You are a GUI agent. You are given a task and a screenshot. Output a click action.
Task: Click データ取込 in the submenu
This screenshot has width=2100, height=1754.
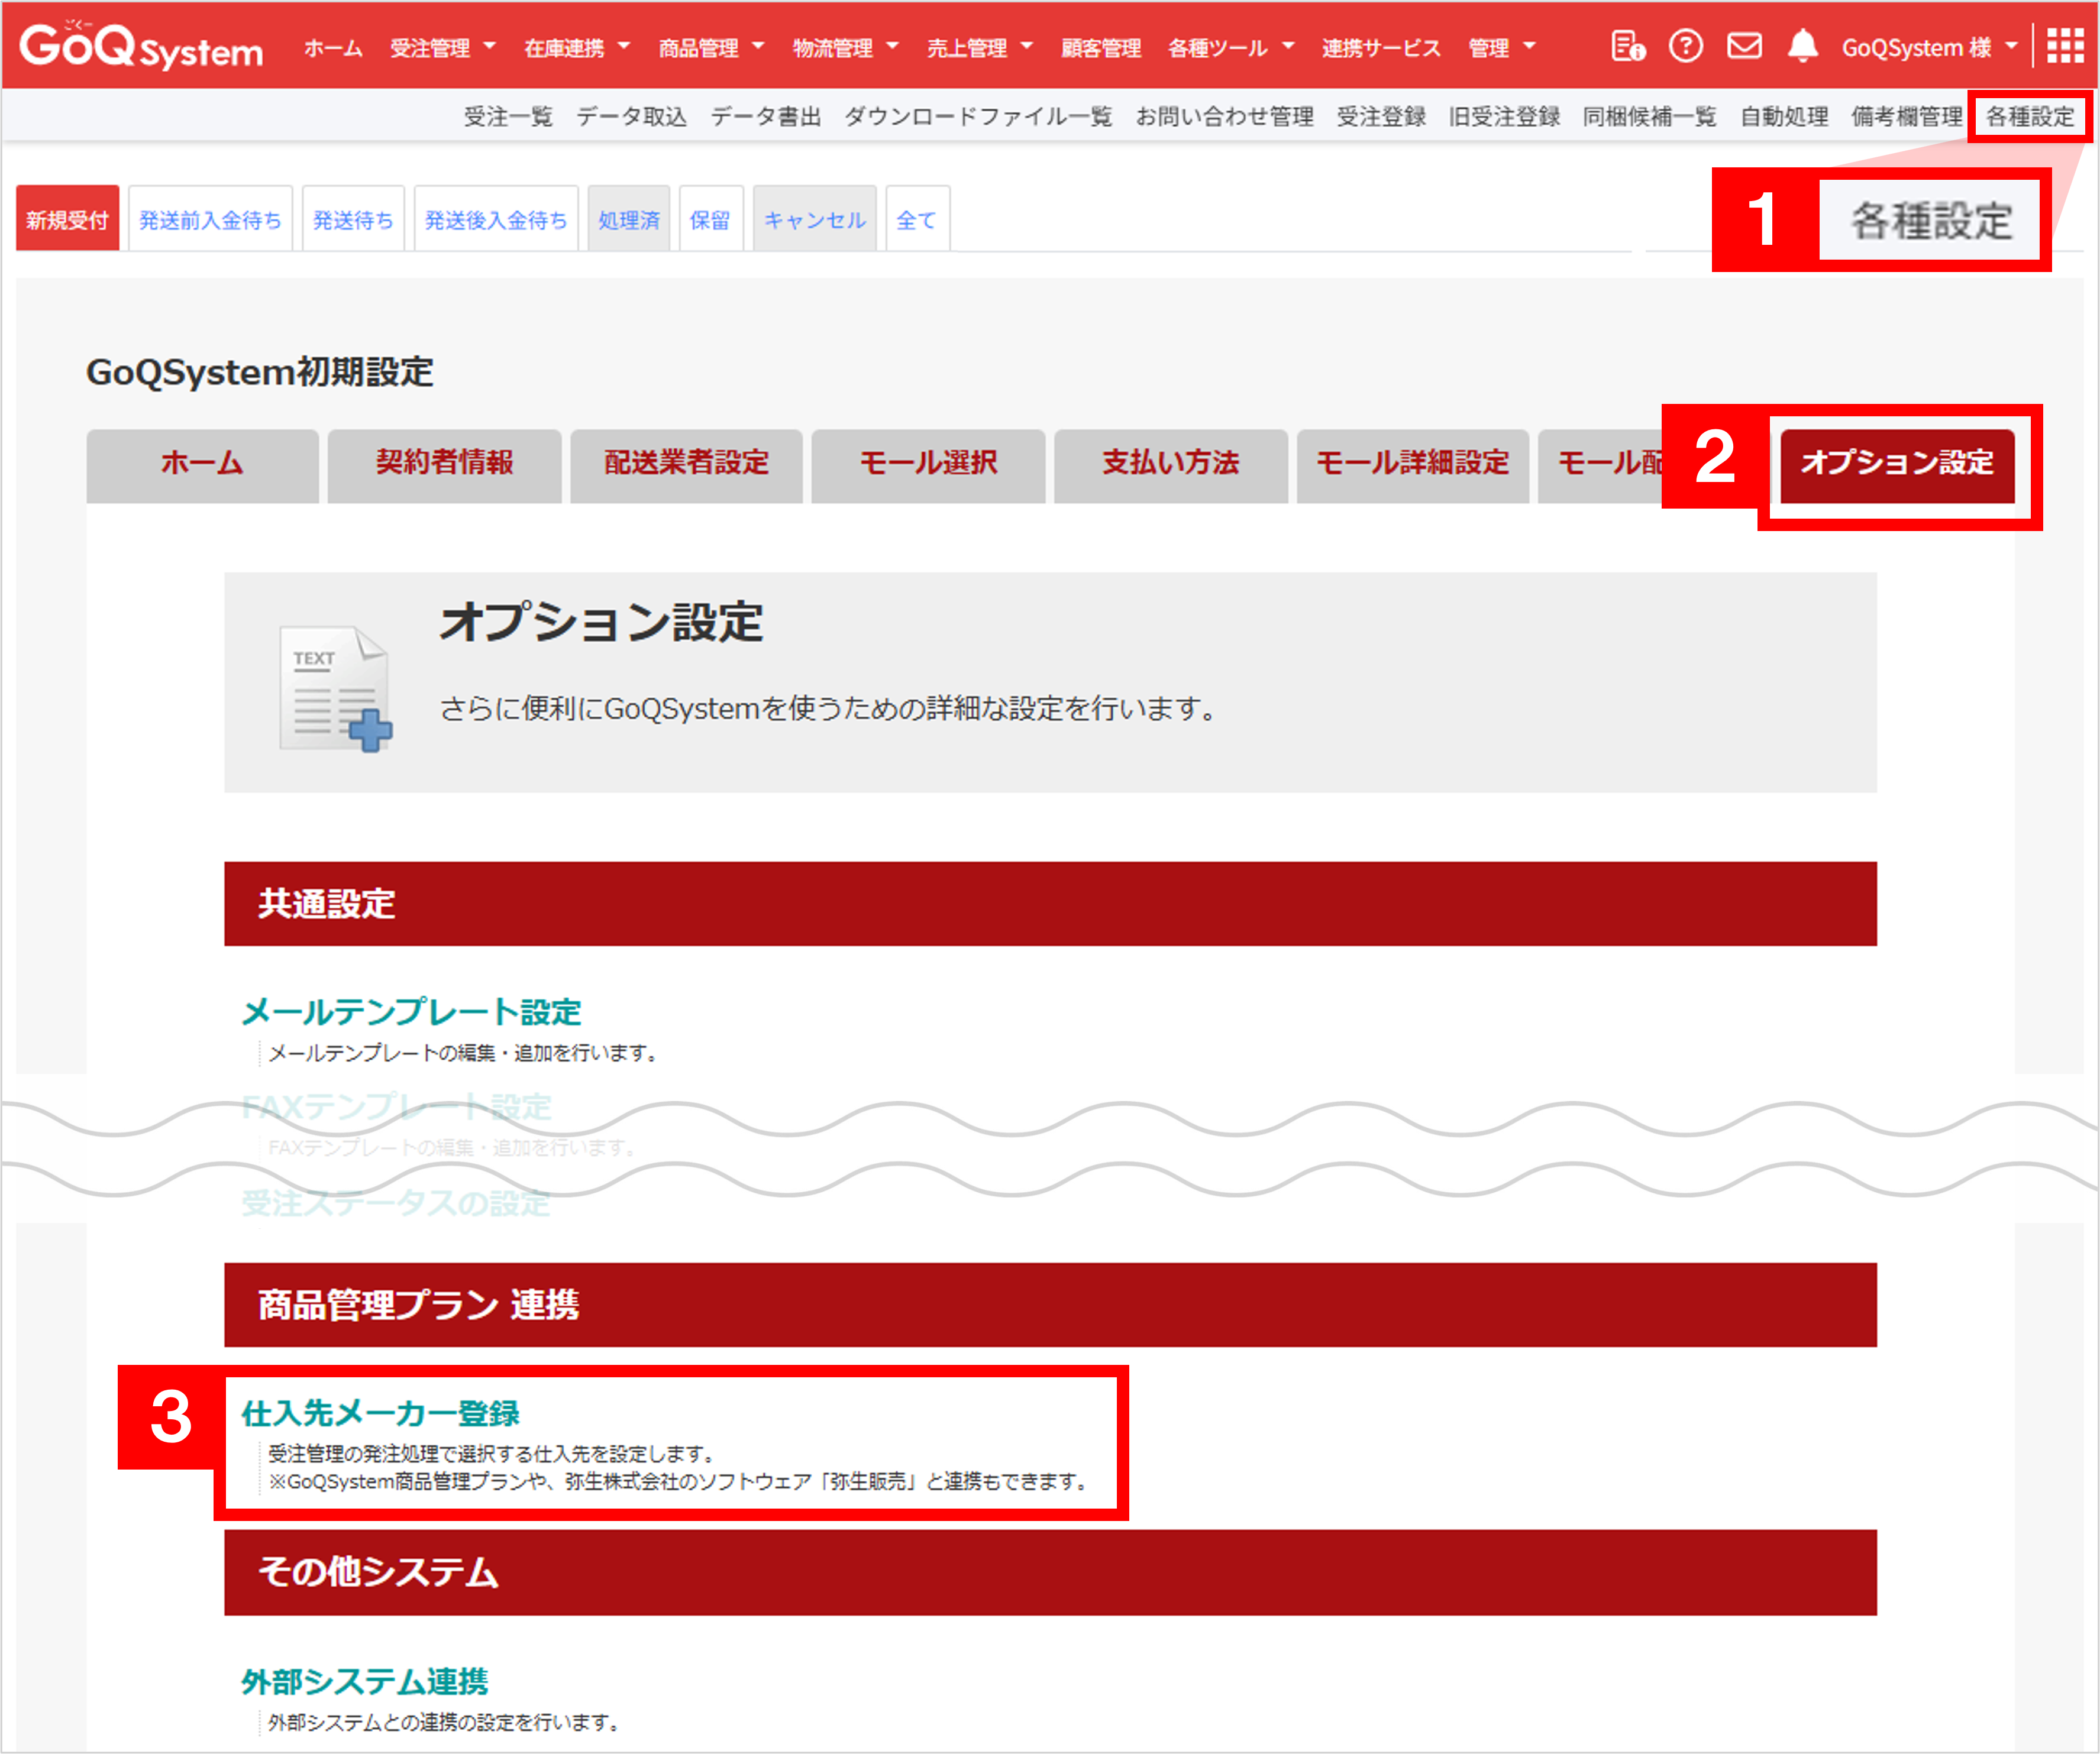631,117
